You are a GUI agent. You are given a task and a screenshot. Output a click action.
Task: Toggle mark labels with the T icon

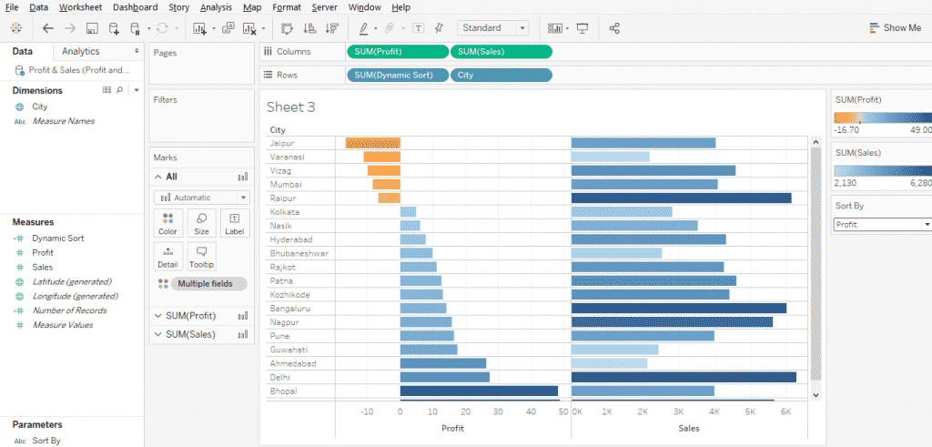pyautogui.click(x=419, y=28)
